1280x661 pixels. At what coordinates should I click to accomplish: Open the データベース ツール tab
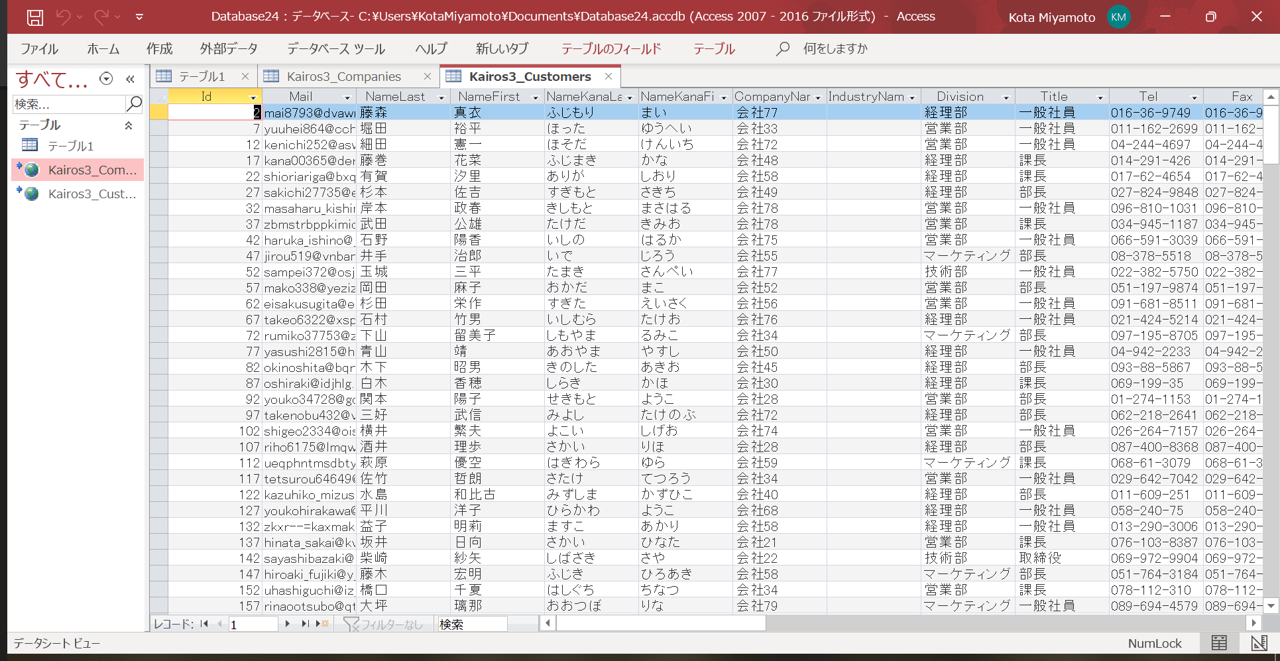click(336, 49)
